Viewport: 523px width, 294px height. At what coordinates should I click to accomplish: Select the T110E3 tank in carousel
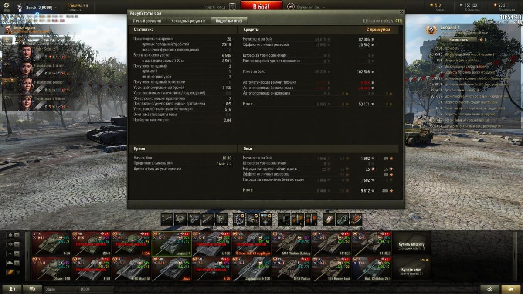[x=372, y=243]
